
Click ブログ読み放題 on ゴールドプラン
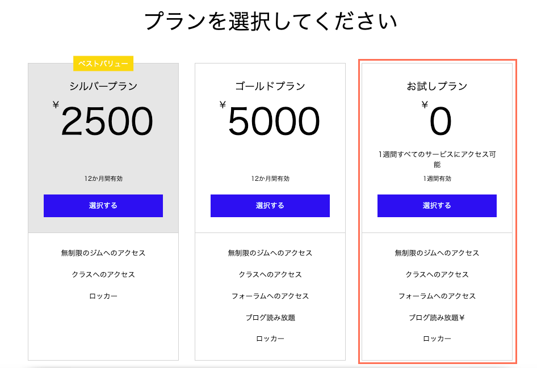[x=270, y=318]
